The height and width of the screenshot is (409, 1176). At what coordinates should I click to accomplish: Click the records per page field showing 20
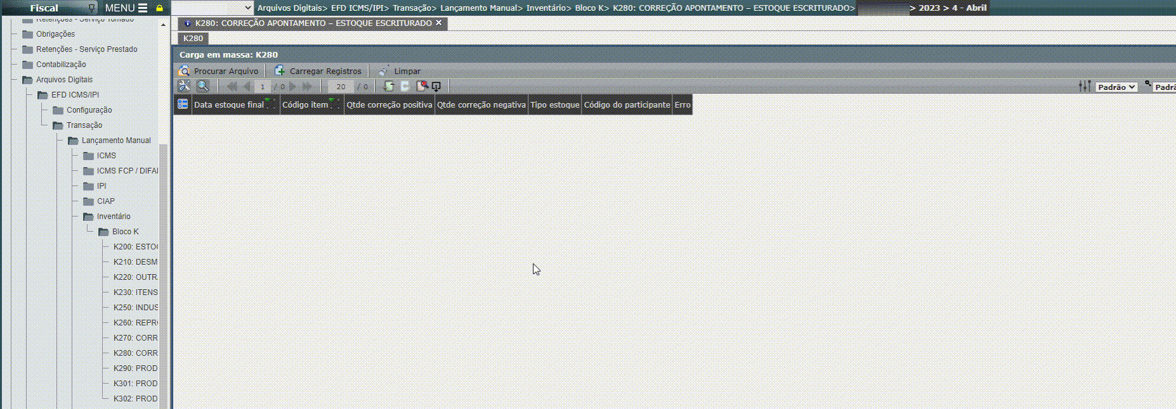tap(341, 87)
